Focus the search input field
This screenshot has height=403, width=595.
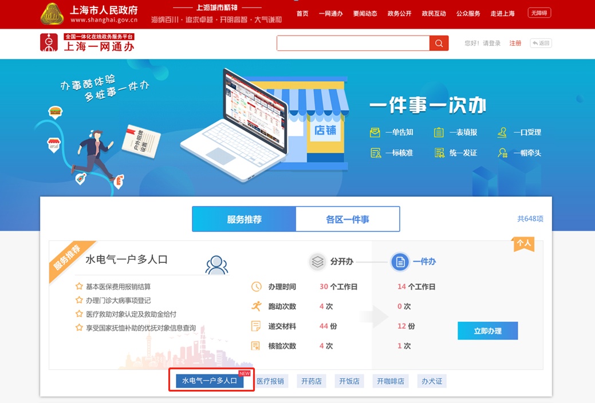(353, 44)
